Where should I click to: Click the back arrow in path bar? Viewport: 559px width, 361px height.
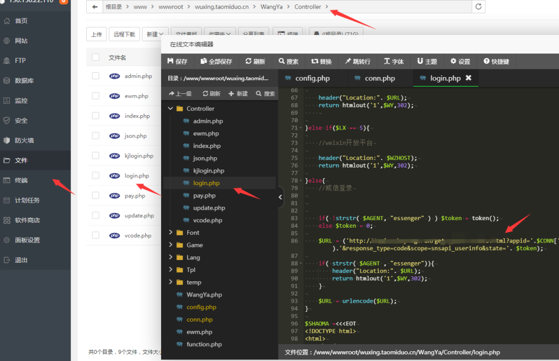(x=95, y=7)
